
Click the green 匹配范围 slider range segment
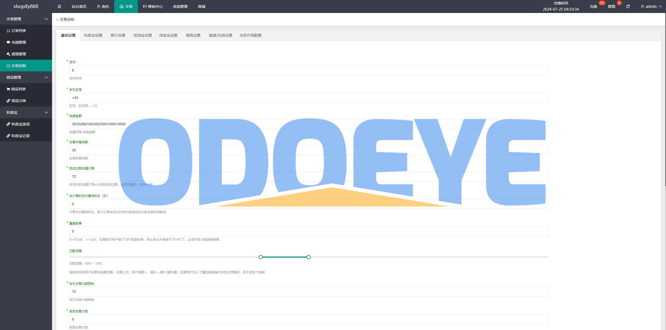click(285, 257)
